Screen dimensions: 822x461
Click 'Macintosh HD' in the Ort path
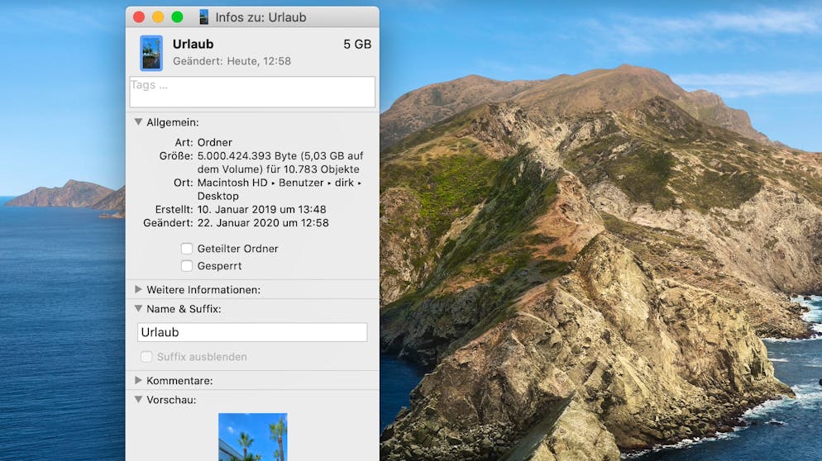[232, 183]
